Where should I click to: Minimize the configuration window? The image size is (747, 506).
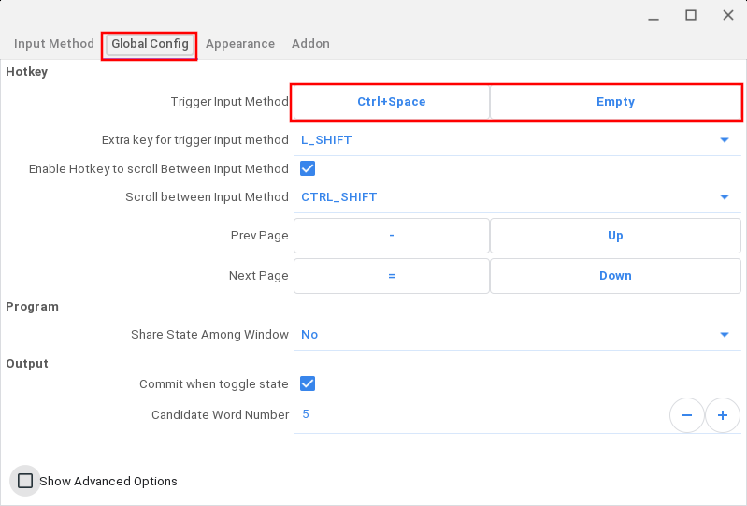tap(654, 15)
